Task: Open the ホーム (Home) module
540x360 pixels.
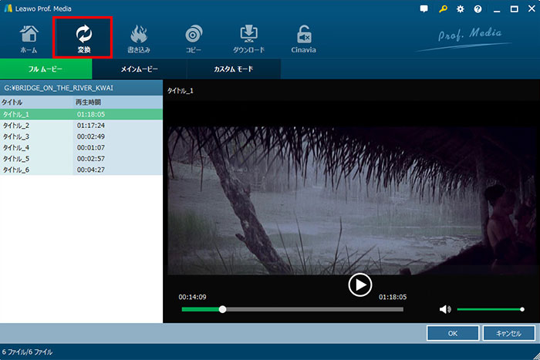Action: coord(29,39)
